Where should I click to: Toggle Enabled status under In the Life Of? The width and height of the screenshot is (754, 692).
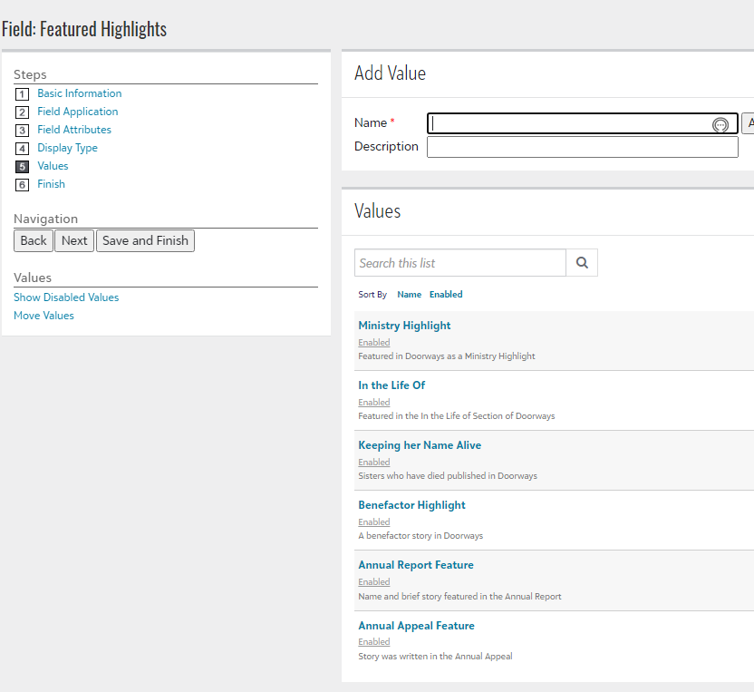pyautogui.click(x=373, y=403)
